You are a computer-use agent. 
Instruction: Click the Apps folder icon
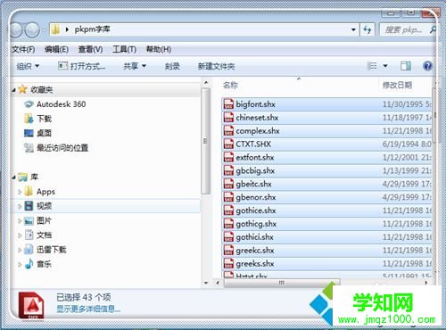click(x=29, y=192)
